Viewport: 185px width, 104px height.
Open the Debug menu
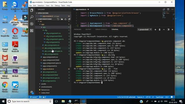[57, 5]
